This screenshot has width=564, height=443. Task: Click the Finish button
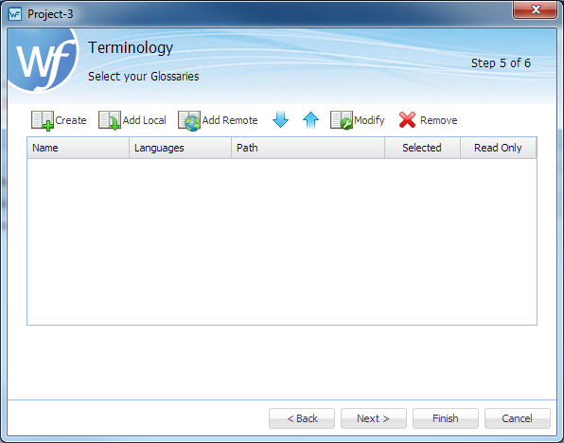tap(446, 418)
